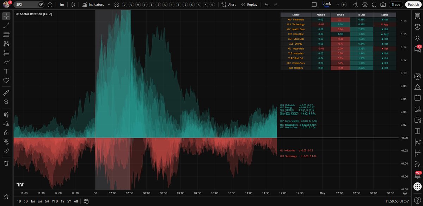
Task: Select the crosshair cursor tool
Action: (x=6, y=16)
